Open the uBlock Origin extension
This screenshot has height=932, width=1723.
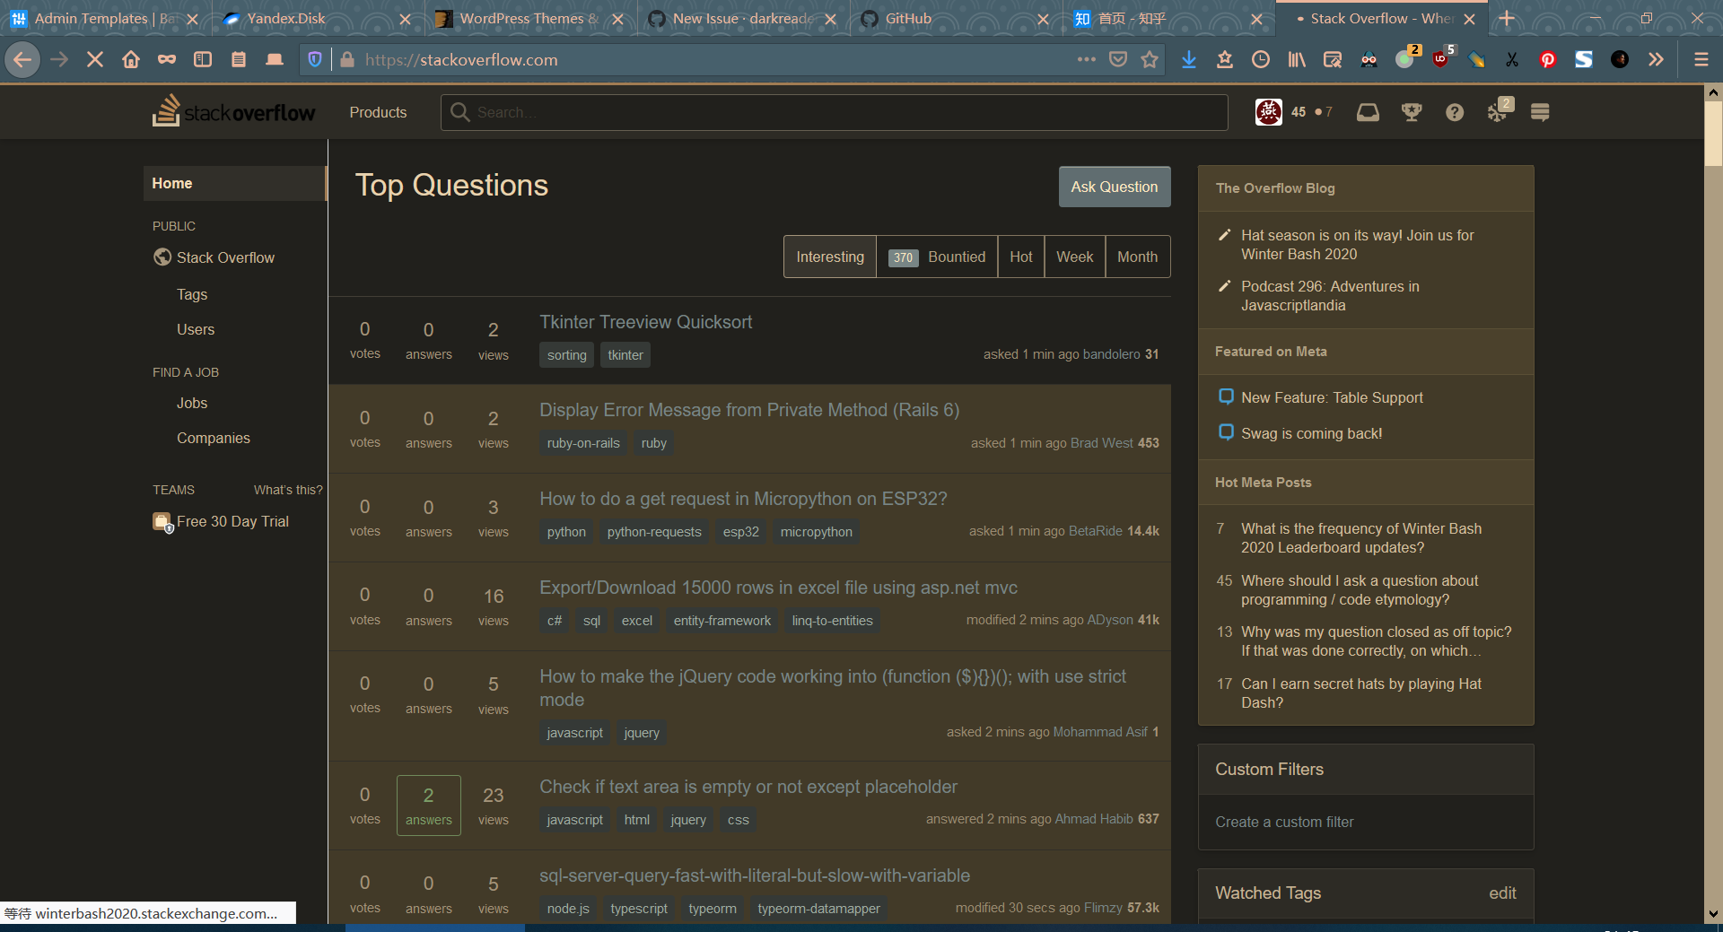pyautogui.click(x=1442, y=59)
